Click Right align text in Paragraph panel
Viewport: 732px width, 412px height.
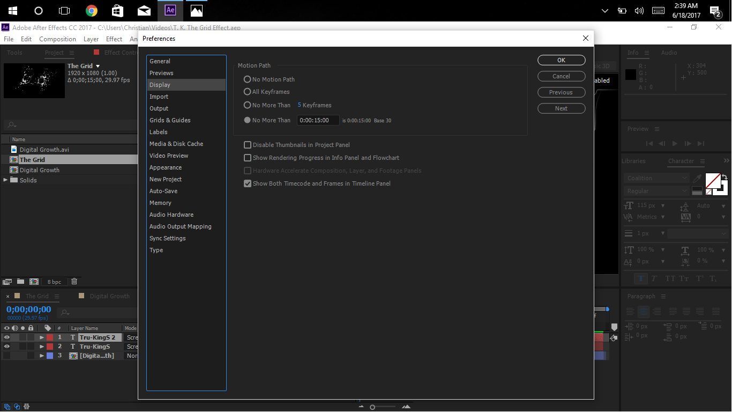tap(658, 311)
